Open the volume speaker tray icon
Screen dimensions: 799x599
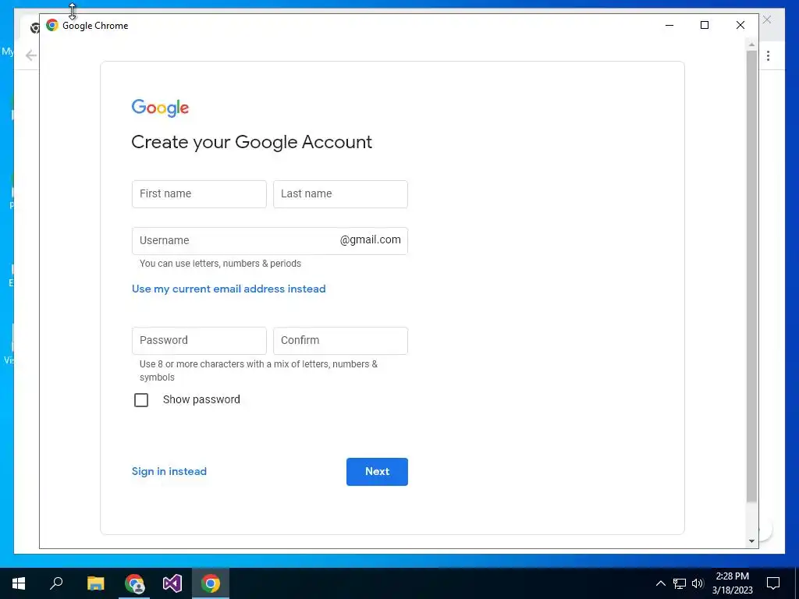(698, 583)
